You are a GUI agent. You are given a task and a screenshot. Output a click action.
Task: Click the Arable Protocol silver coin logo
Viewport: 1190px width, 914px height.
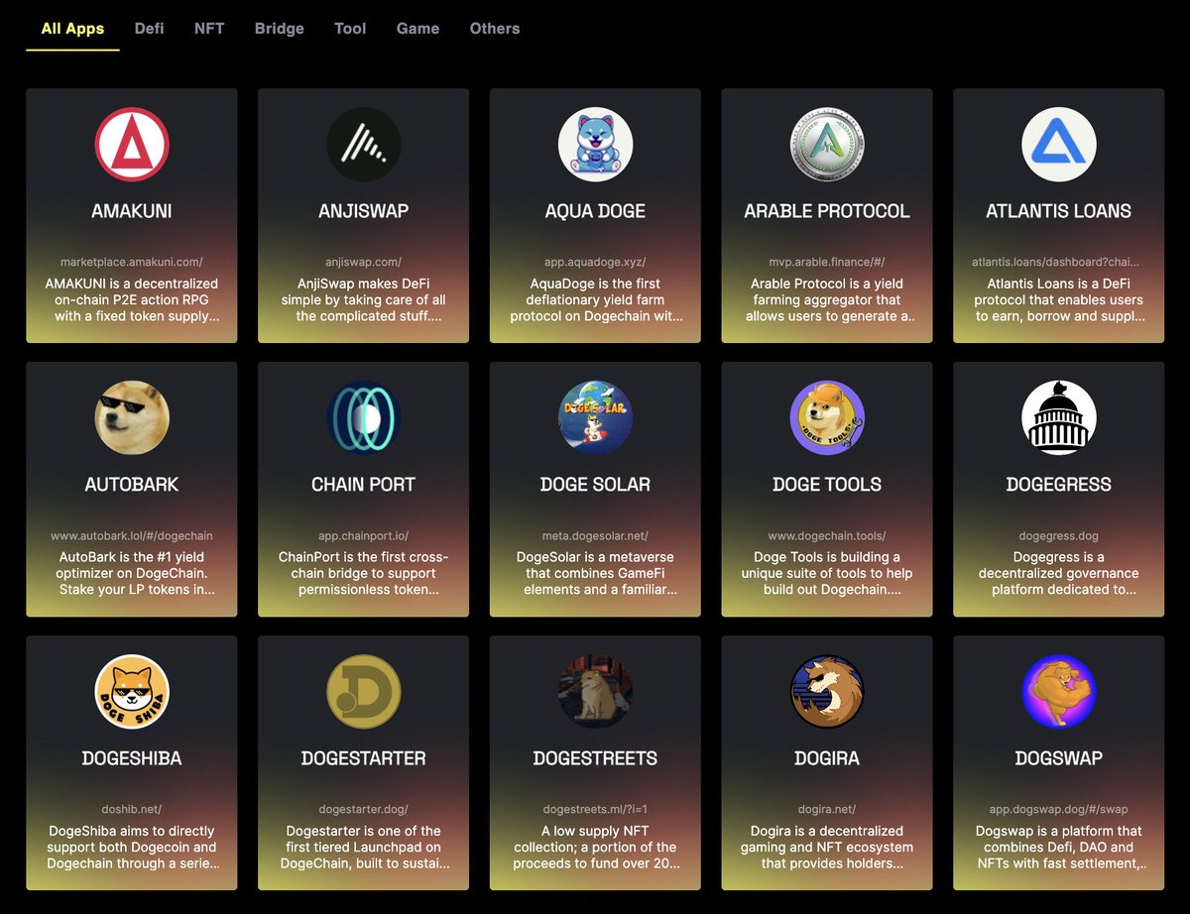pos(827,145)
